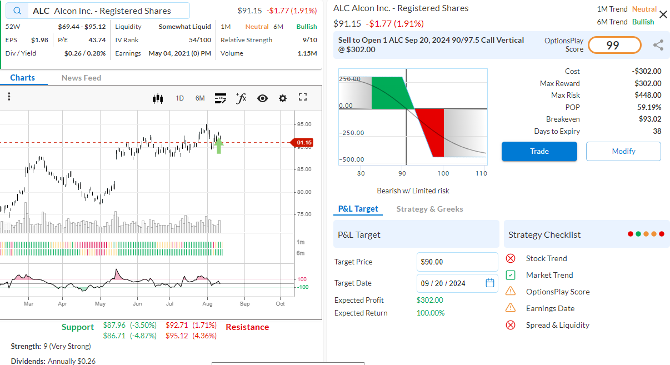Switch to the Charts tab
This screenshot has width=670, height=365.
click(x=23, y=78)
